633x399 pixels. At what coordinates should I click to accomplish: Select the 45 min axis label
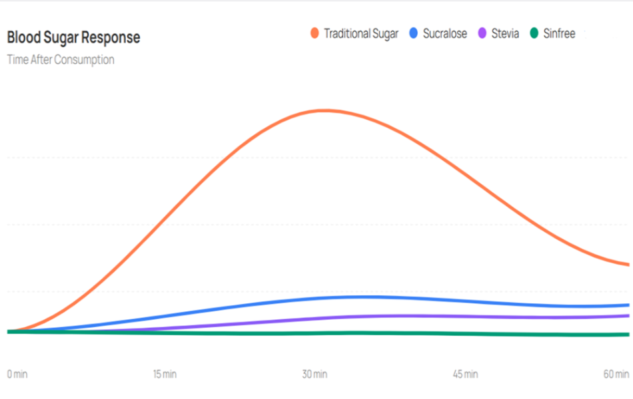click(465, 374)
